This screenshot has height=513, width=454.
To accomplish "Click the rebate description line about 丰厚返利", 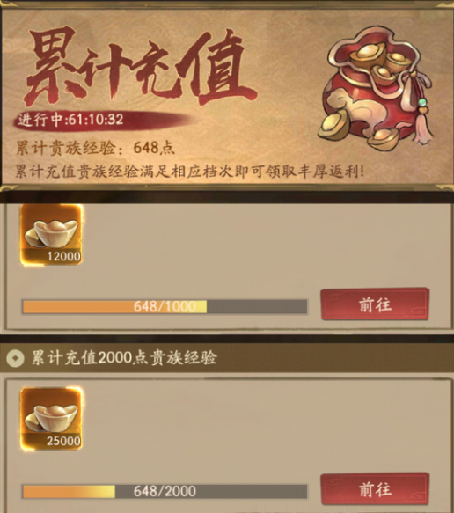I will click(x=190, y=171).
